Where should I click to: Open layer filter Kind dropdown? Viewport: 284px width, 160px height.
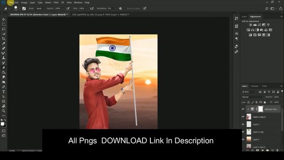pos(249,92)
